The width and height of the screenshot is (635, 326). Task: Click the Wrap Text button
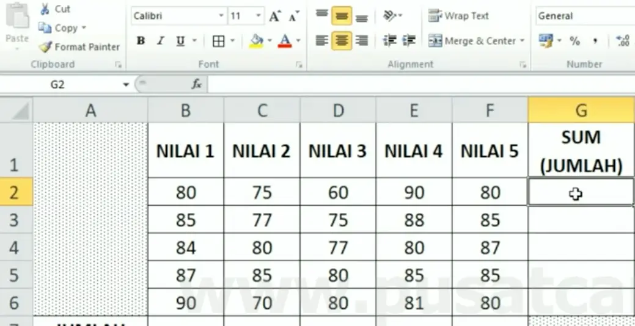click(x=458, y=16)
